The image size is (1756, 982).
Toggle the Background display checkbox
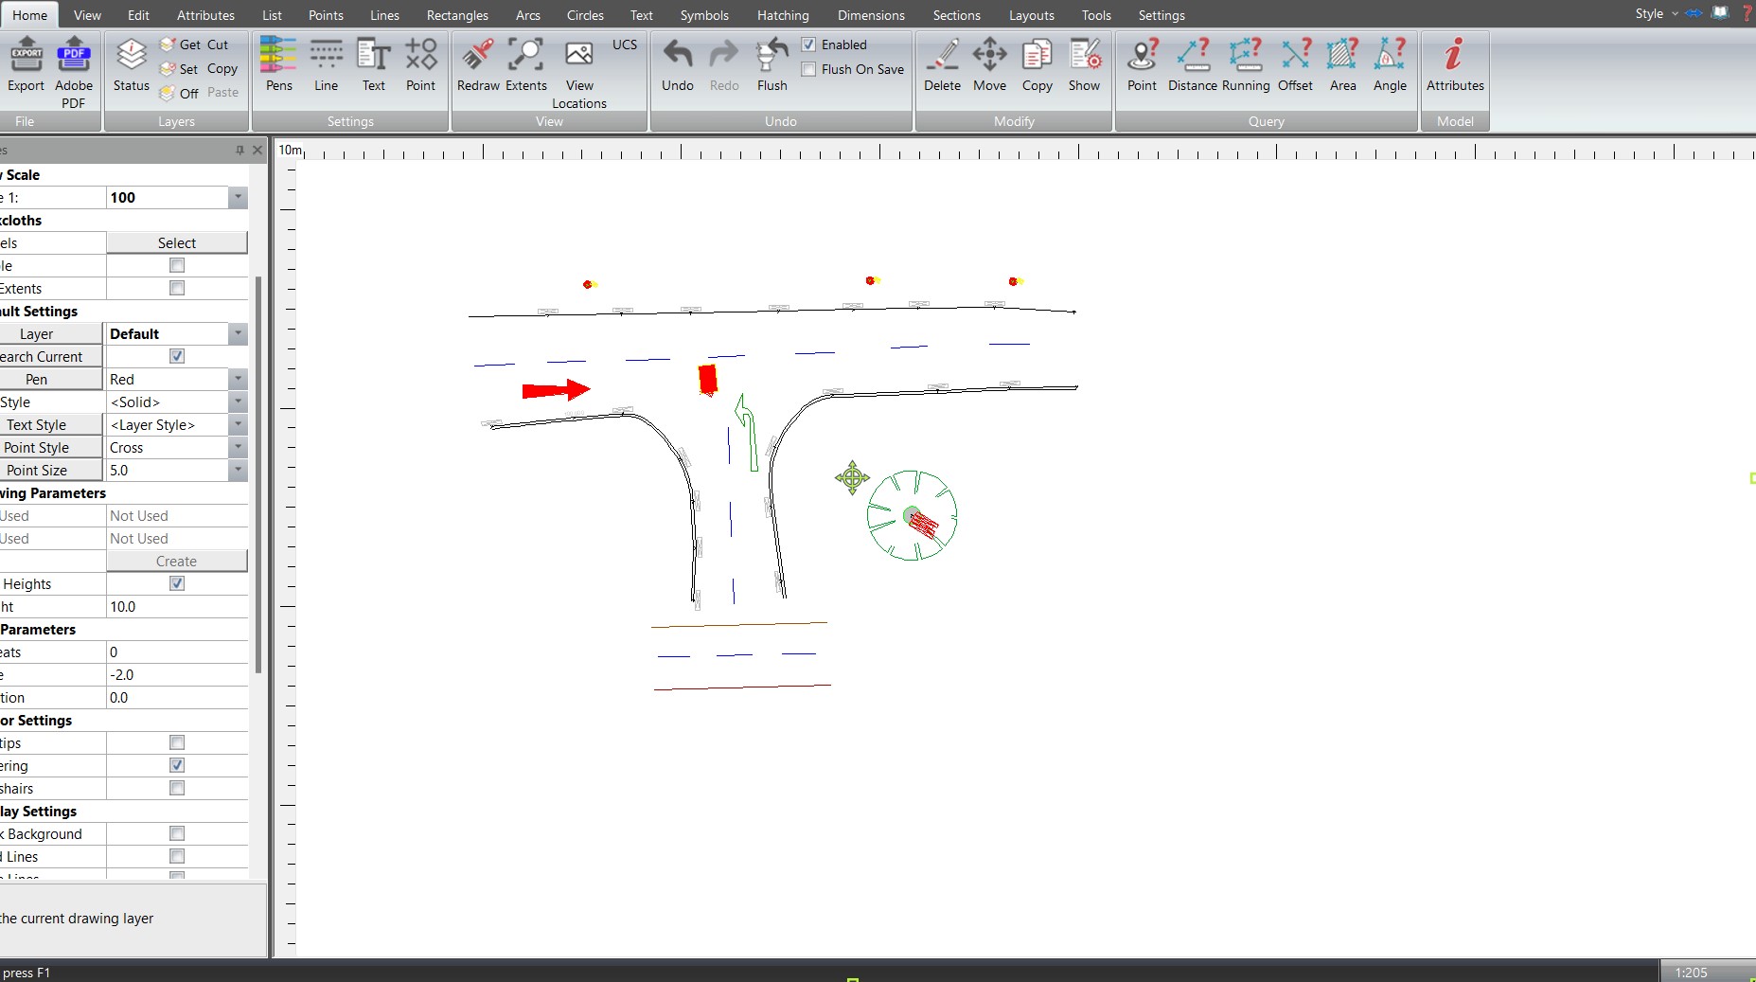(177, 833)
